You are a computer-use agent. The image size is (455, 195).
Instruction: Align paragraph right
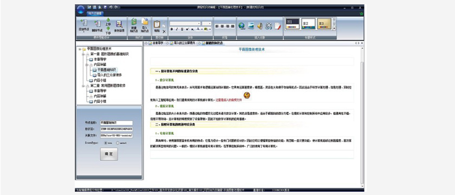[227, 26]
